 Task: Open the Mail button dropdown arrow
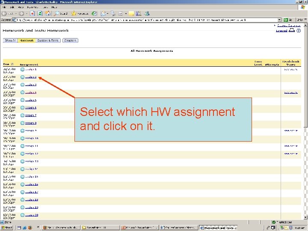click(107, 14)
